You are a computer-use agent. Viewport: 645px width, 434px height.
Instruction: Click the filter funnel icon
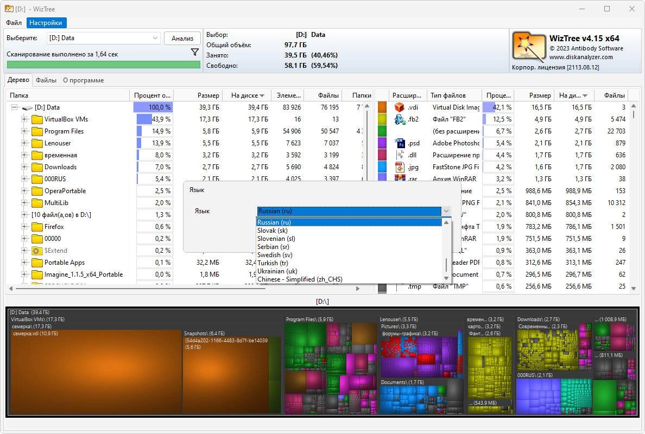coord(195,52)
